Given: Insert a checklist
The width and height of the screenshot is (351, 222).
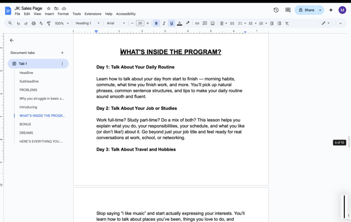Looking at the screenshot, I should point(240,23).
